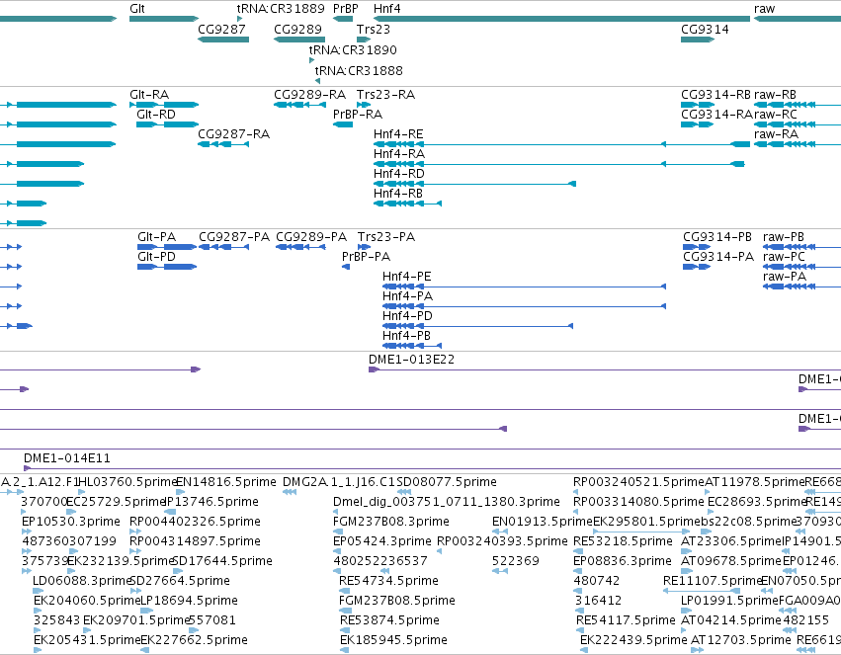
Task: Click the CG9289-PA protein label
Action: point(311,237)
